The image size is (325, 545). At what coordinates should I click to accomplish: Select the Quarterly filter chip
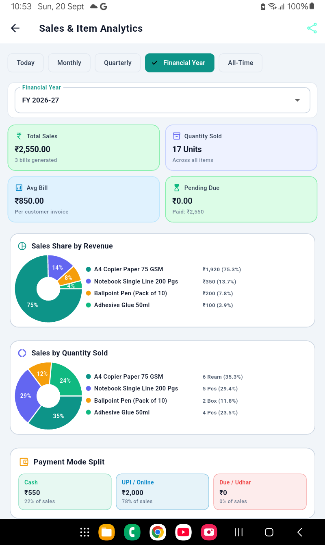[x=118, y=63]
